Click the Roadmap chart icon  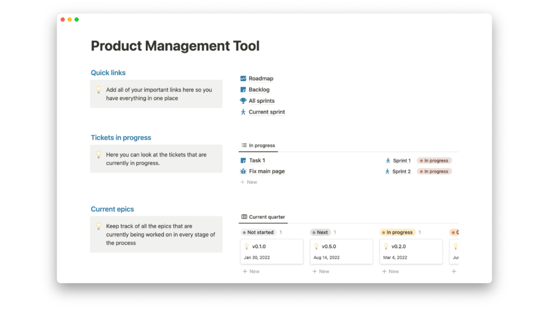pyautogui.click(x=243, y=78)
